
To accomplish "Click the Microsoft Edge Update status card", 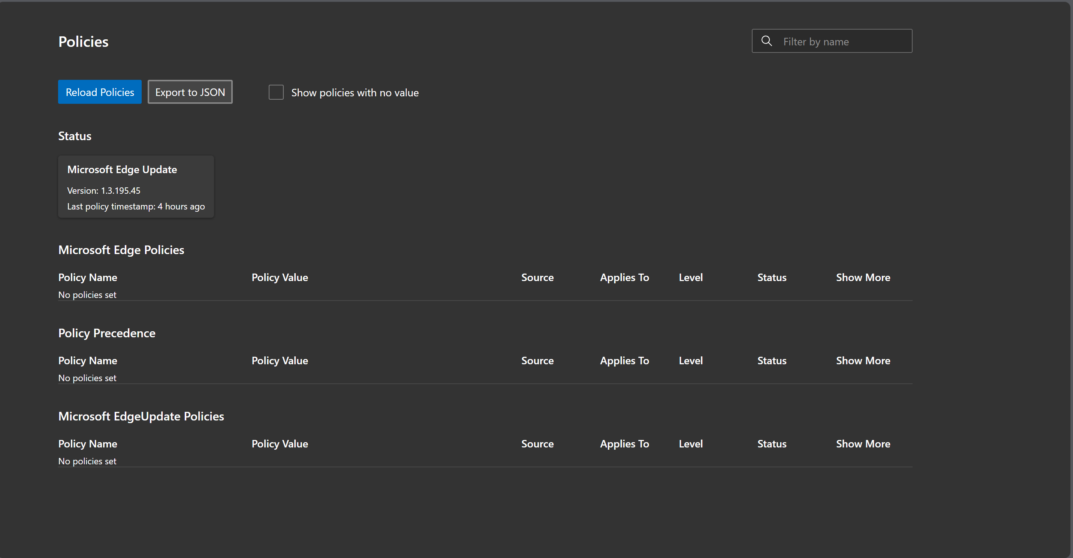I will (136, 187).
